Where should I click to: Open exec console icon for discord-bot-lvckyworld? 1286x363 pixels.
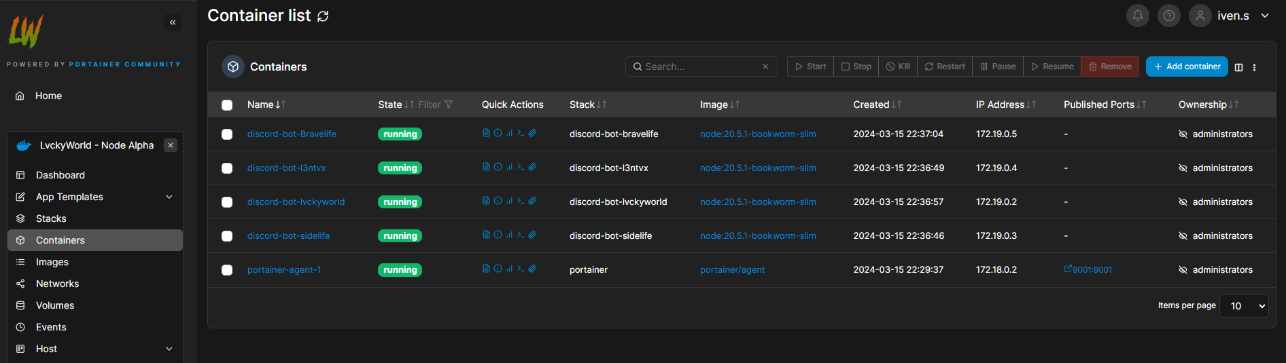pyautogui.click(x=521, y=201)
